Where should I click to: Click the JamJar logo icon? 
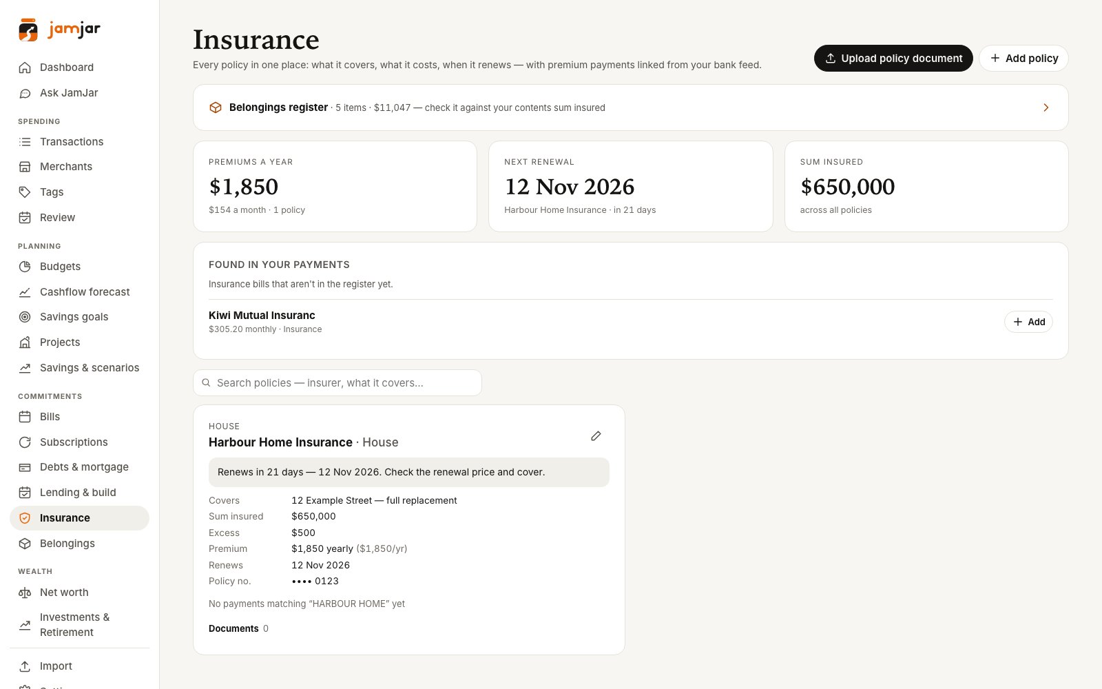(x=28, y=30)
